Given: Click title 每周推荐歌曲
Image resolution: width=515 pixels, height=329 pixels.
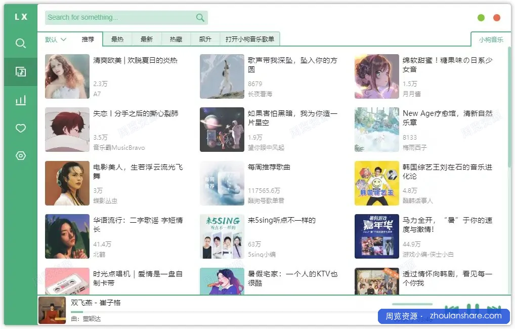Looking at the screenshot, I should [x=269, y=167].
